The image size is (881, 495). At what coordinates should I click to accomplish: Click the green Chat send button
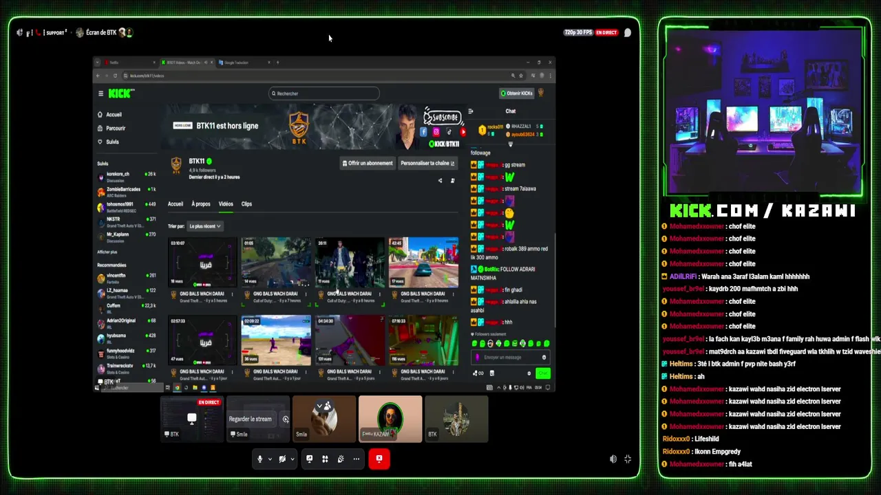point(543,373)
